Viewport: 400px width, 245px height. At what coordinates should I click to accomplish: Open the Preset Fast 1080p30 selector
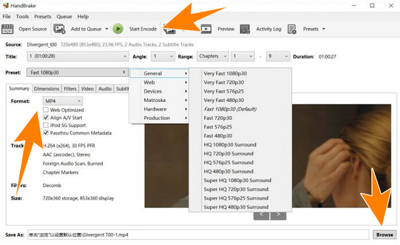point(77,73)
